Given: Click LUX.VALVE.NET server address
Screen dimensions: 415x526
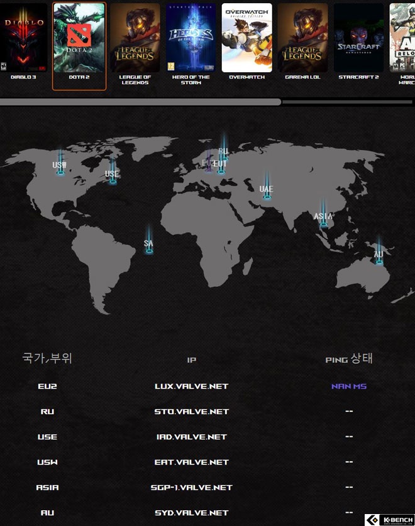Looking at the screenshot, I should (192, 387).
